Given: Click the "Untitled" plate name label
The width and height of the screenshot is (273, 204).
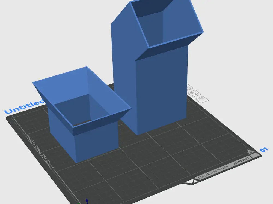Looking at the screenshot, I should click(24, 106).
